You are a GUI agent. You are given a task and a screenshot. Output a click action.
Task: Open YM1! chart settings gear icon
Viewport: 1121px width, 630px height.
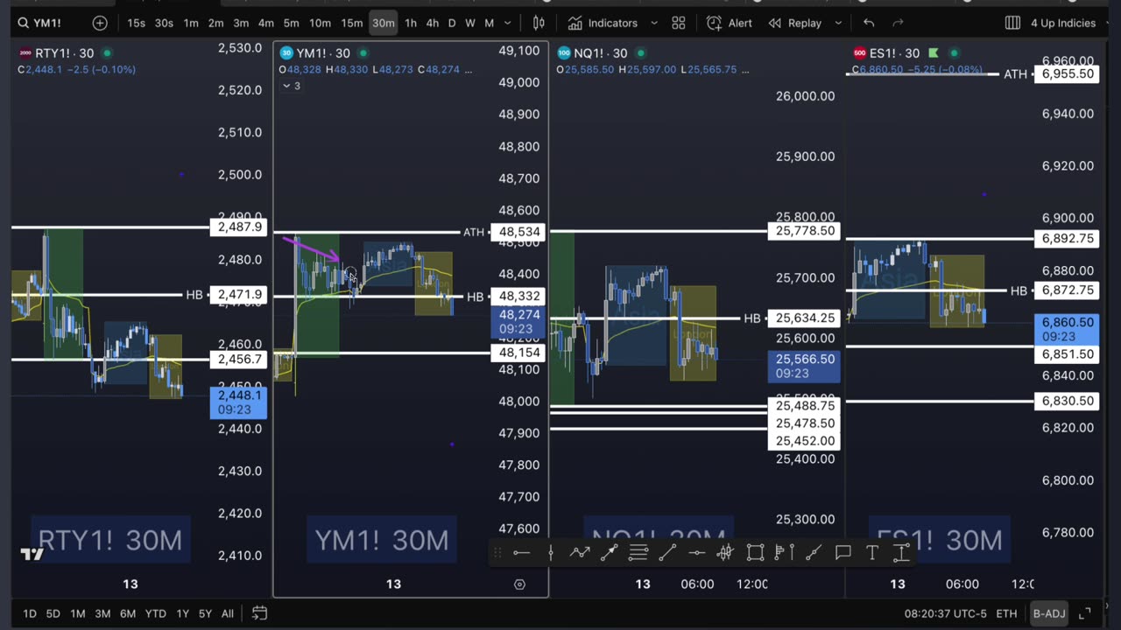519,584
